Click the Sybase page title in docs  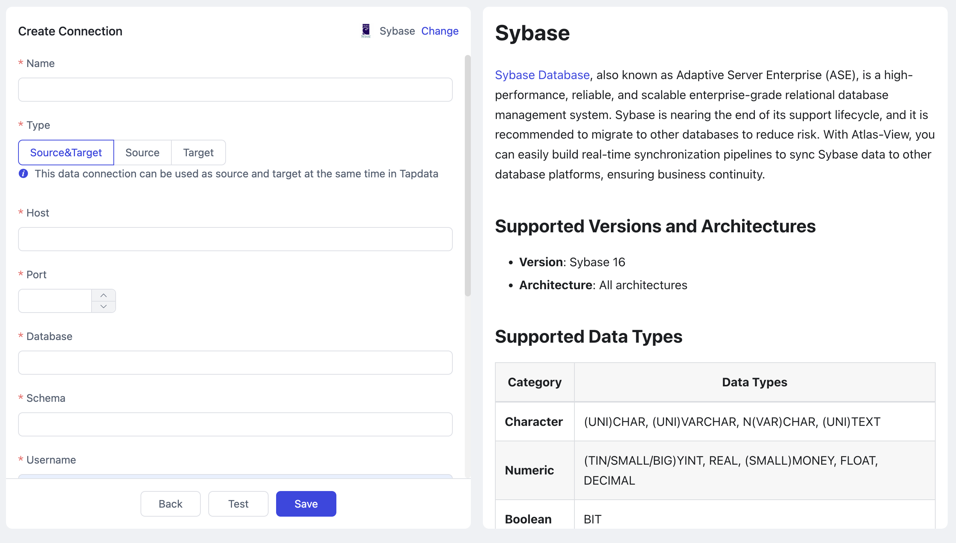click(x=532, y=33)
